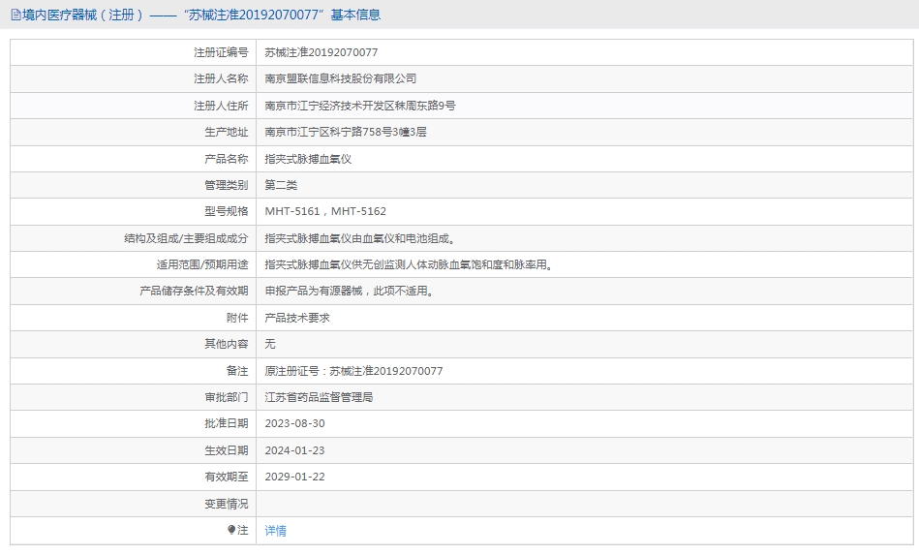
Task: Click the 批准日期 label
Action: [x=227, y=423]
